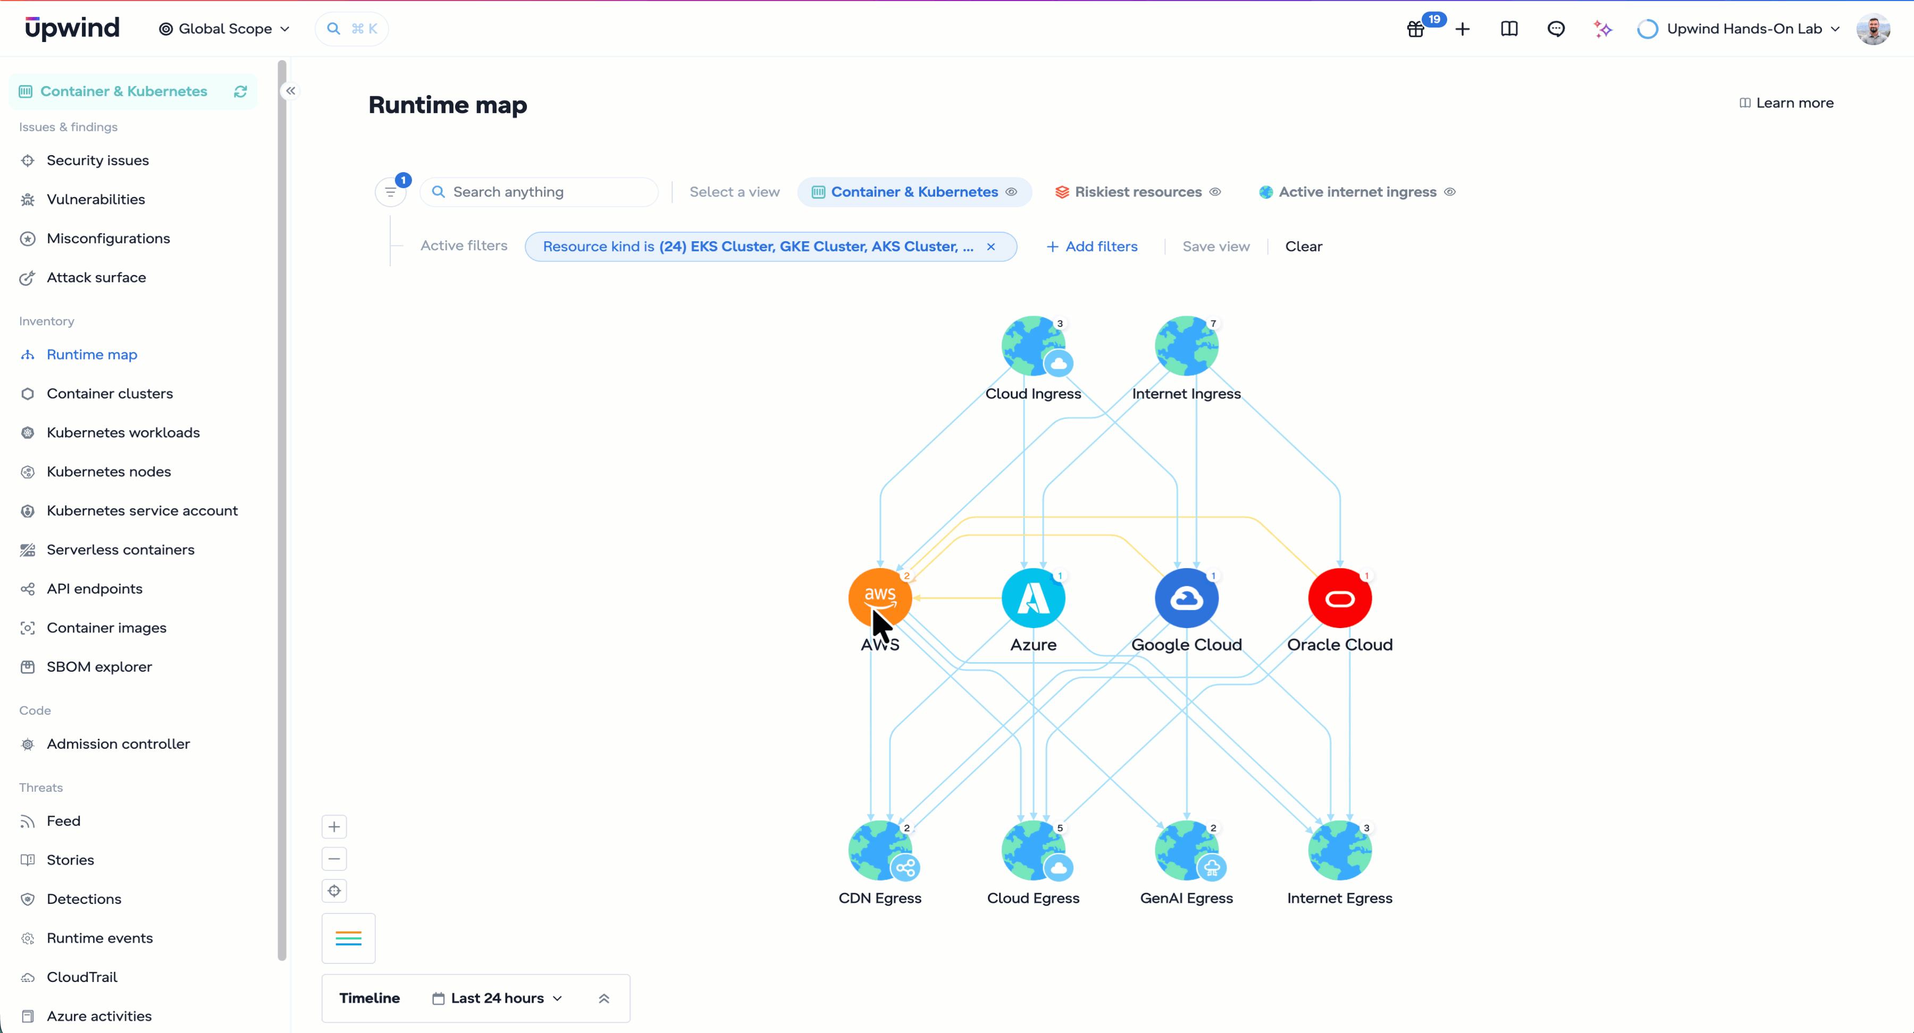Select the Container & Kubernetes view tab
Viewport: 1914px width, 1033px height.
point(914,192)
